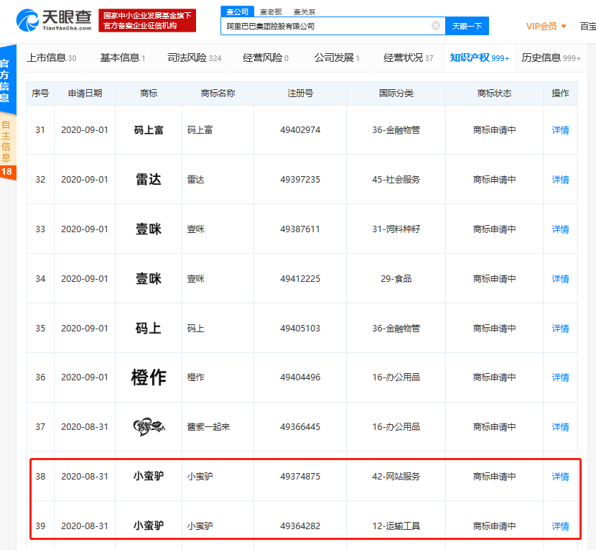Click the 天眼查 logo
Image resolution: width=596 pixels, height=550 pixels.
53,20
